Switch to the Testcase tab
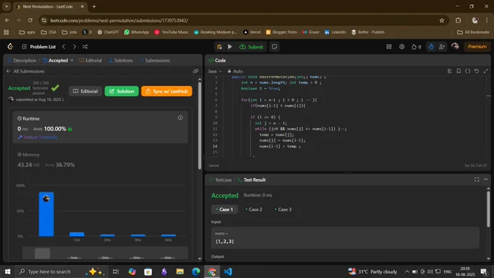The image size is (494, 278). pyautogui.click(x=220, y=180)
